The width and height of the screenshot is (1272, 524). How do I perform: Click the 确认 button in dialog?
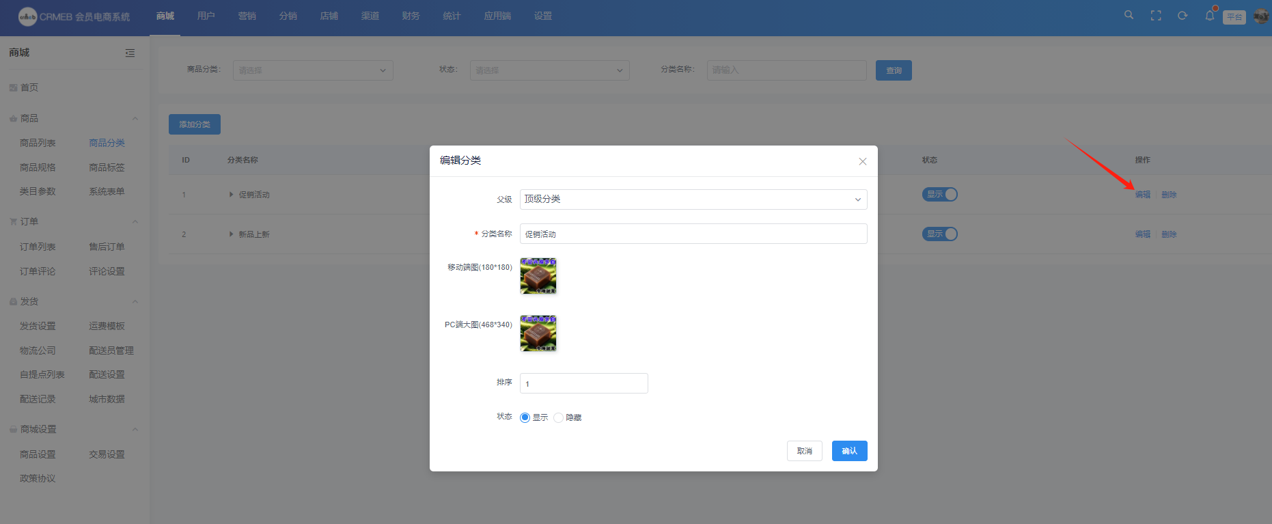pos(849,451)
